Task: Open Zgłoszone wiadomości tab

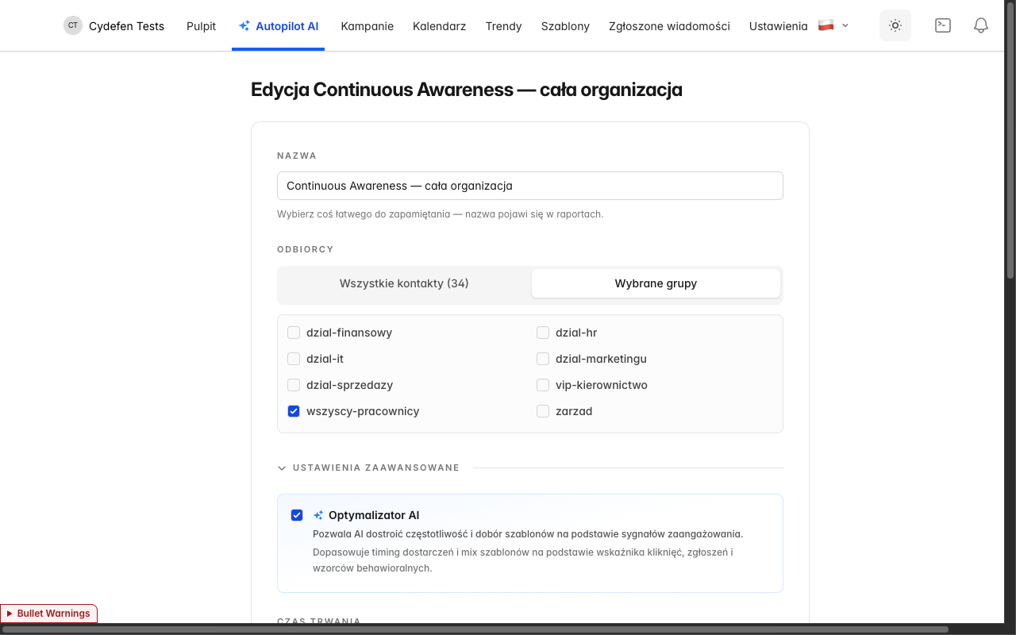Action: click(x=669, y=26)
